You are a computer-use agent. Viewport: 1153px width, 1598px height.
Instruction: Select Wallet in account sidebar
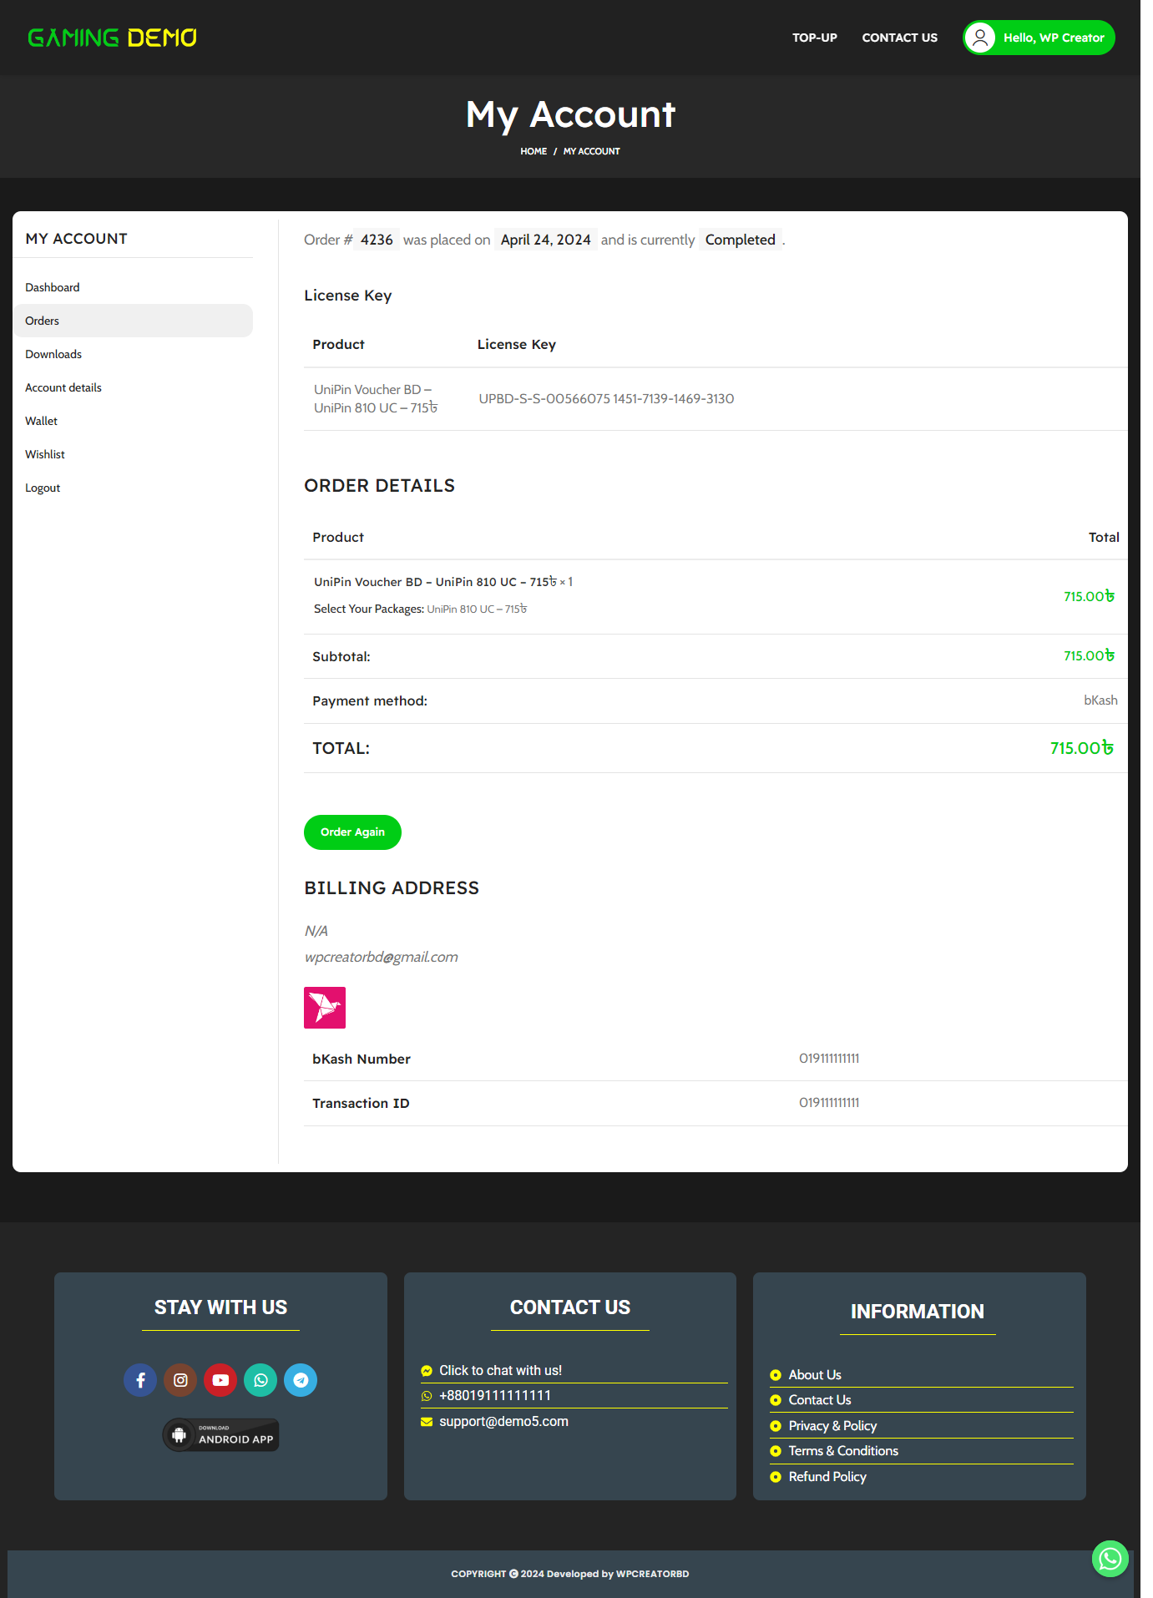click(42, 421)
